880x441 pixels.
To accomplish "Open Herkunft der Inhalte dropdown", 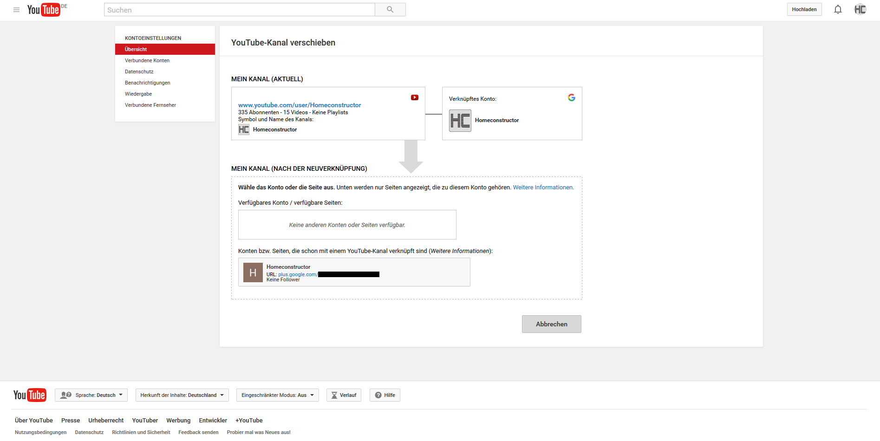I will (x=182, y=396).
